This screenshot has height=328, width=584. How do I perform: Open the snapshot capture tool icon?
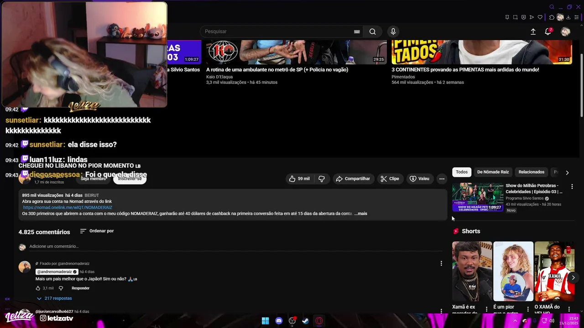[515, 17]
